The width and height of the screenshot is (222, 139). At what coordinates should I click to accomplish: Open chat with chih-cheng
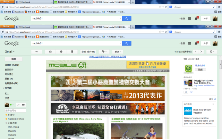tap(13, 127)
